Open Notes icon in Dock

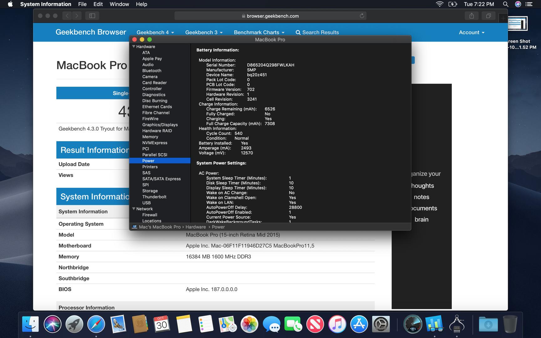coord(184,324)
